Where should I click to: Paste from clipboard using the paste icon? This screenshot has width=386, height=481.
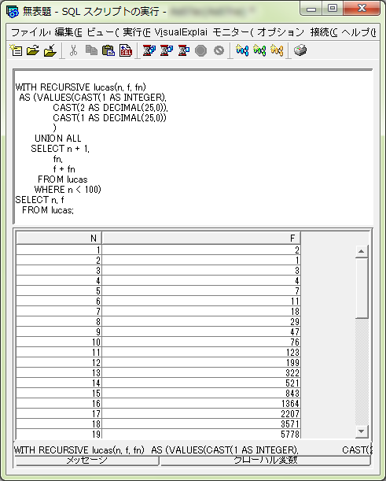pyautogui.click(x=108, y=50)
